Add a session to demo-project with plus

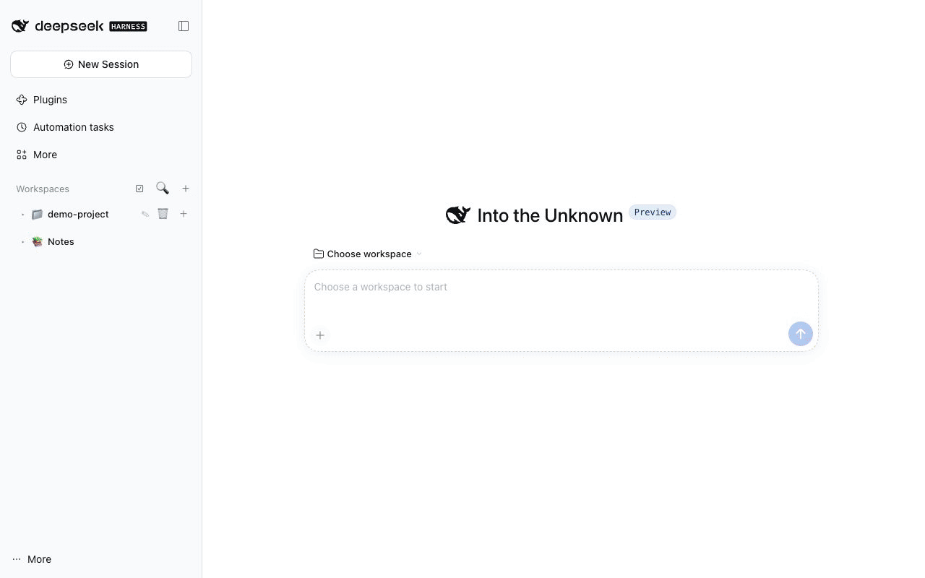tap(184, 214)
